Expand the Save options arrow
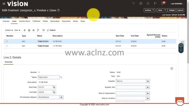Viewport: 189px width, 106px height. [165, 10]
